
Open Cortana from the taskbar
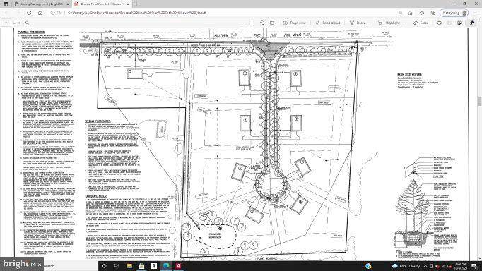pyautogui.click(x=104, y=266)
